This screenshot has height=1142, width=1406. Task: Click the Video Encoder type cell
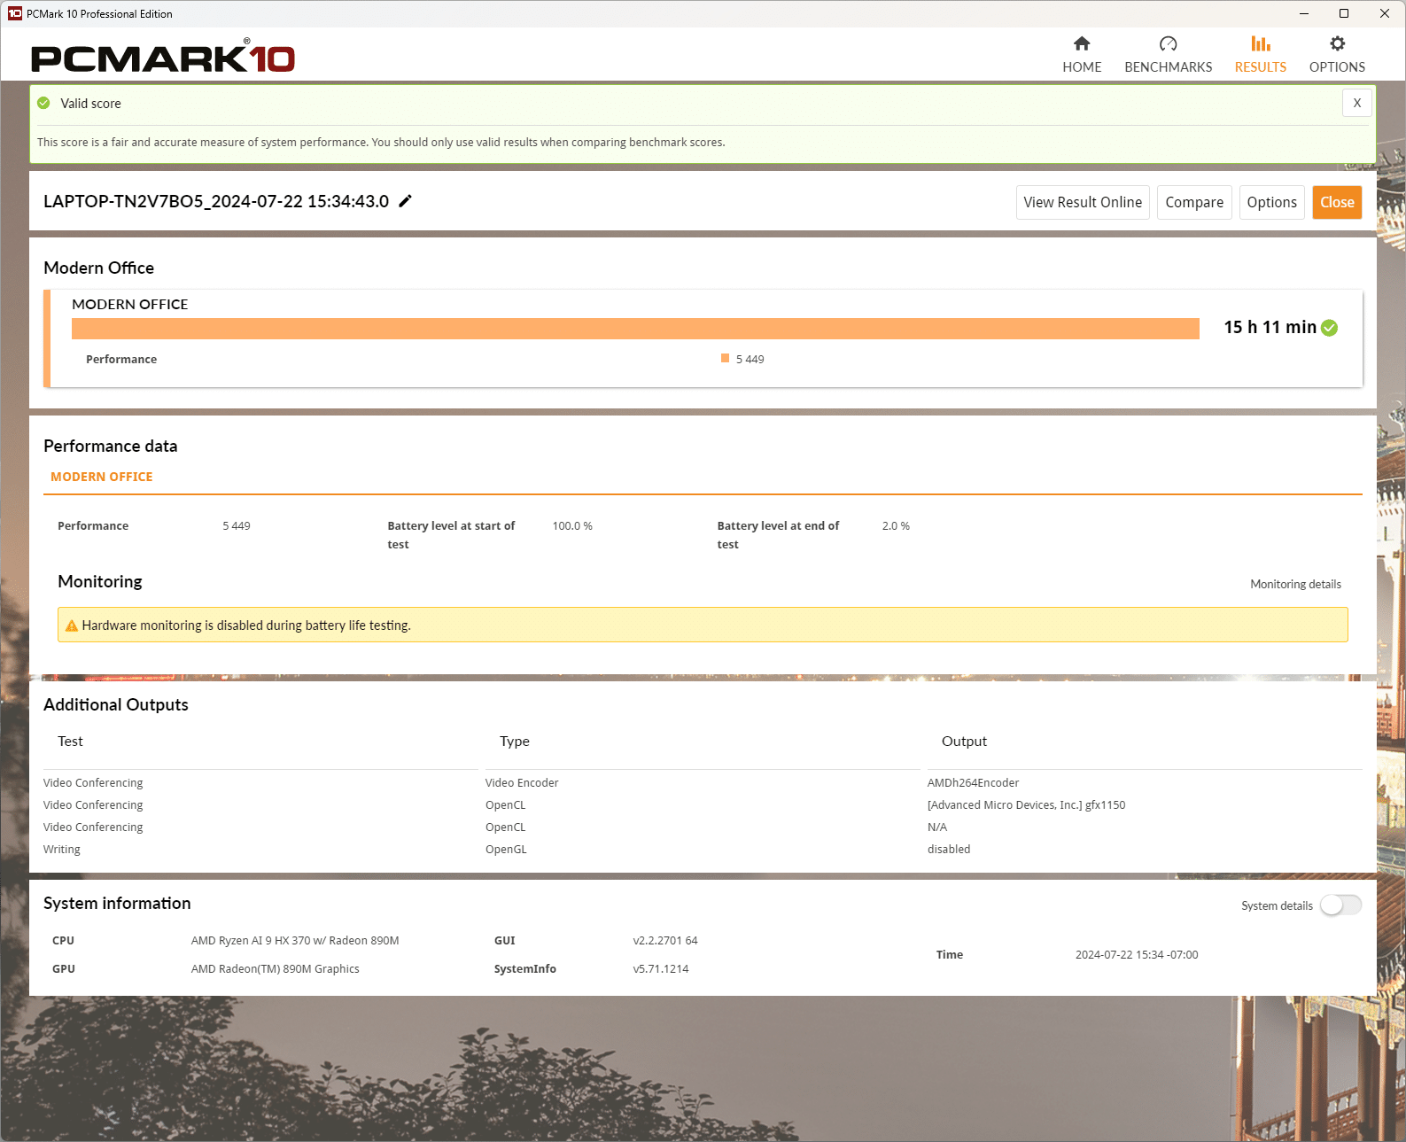(522, 782)
